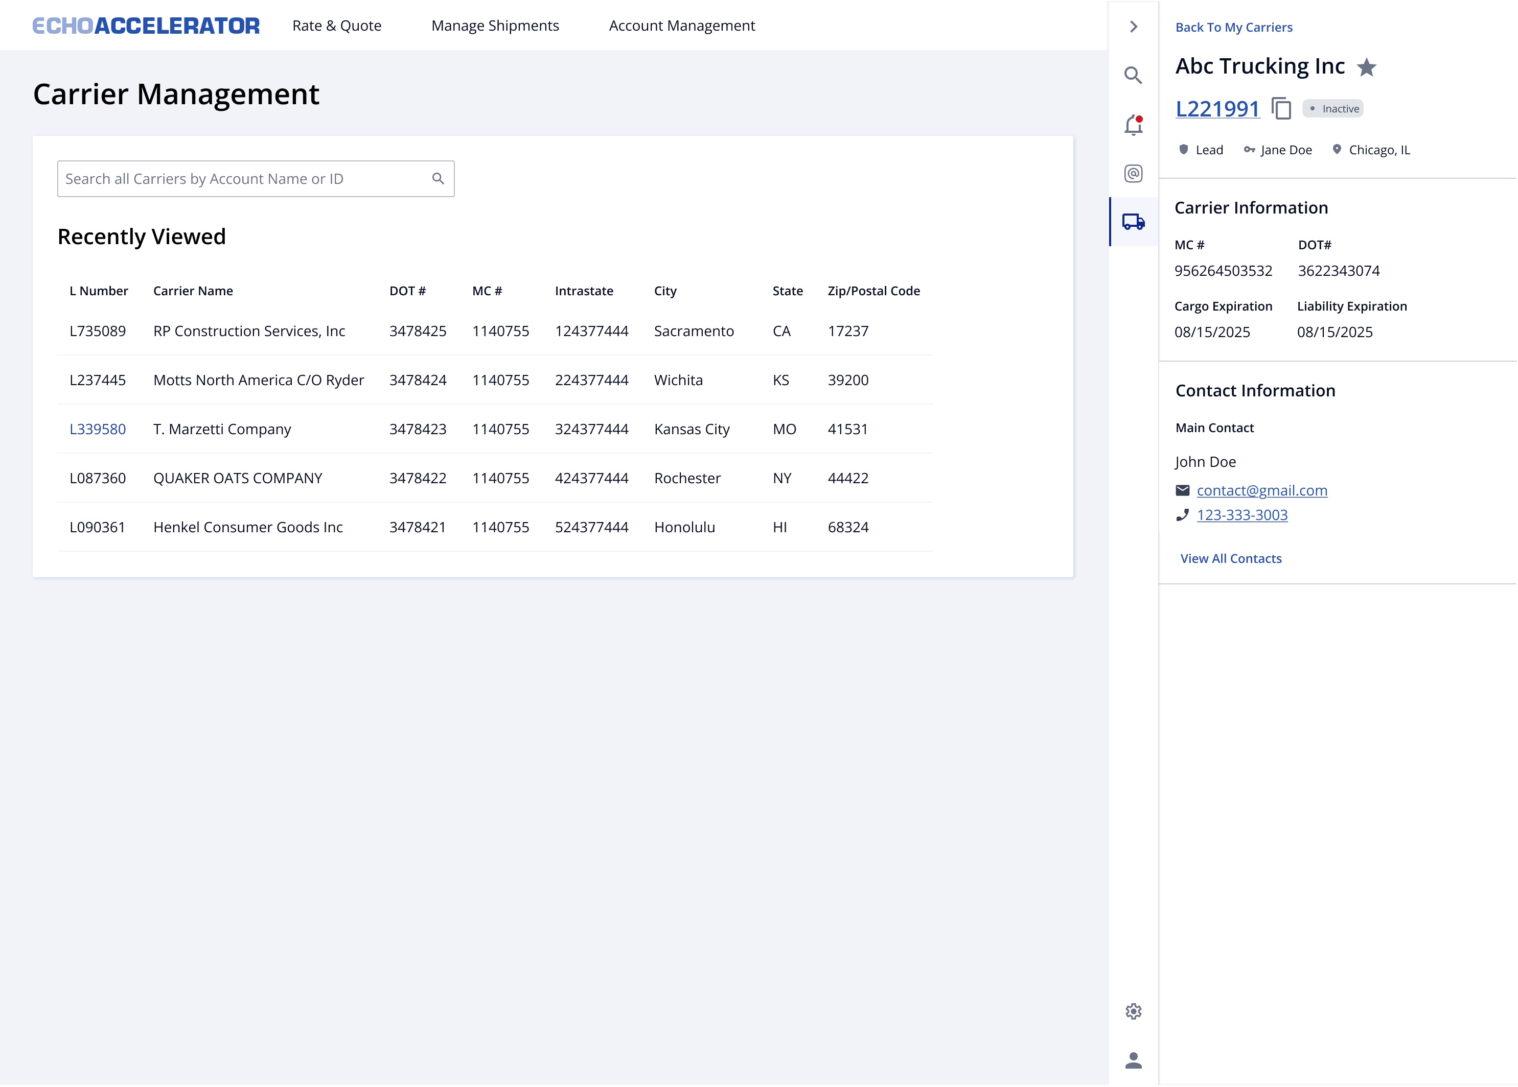Open the Manage Shipments menu
The width and height of the screenshot is (1518, 1087).
pos(495,26)
